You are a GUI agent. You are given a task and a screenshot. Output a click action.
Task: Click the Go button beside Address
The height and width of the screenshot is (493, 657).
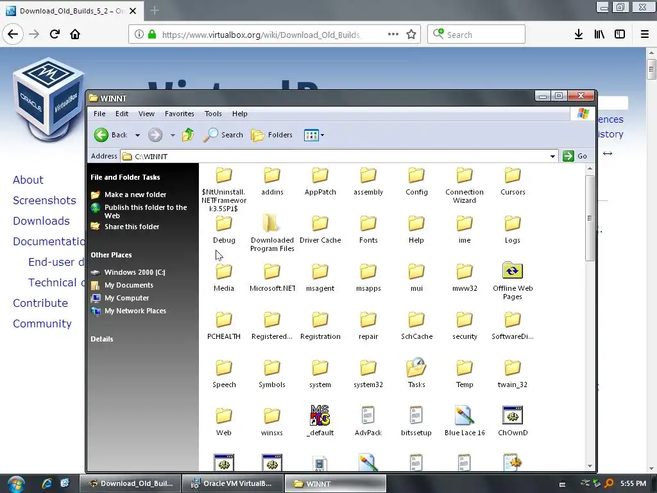click(x=575, y=156)
